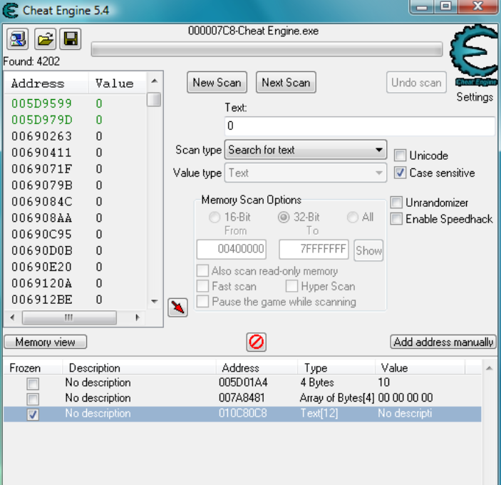Open Memory view
The image size is (501, 485).
coord(46,342)
